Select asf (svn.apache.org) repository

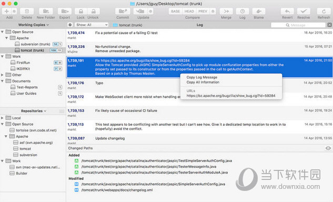click(33, 143)
